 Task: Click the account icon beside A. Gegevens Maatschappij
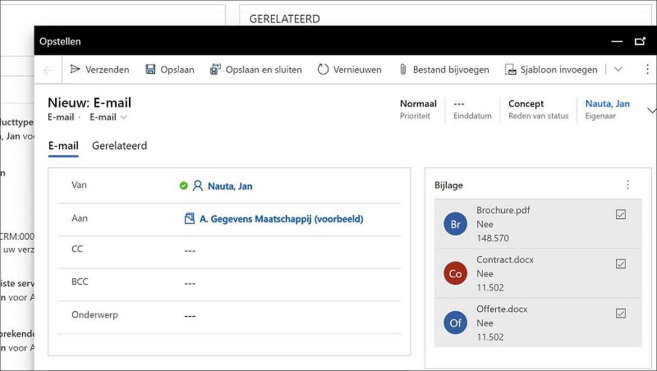coord(189,219)
